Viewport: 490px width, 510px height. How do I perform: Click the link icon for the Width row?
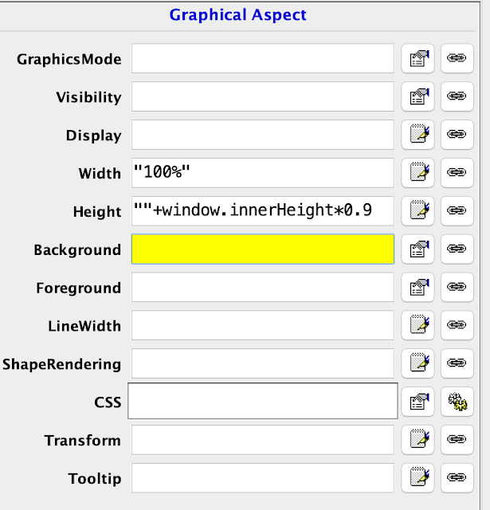456,173
